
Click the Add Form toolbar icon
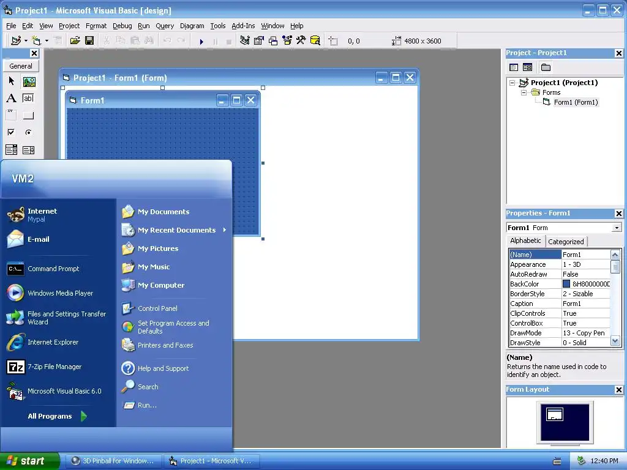click(x=36, y=41)
